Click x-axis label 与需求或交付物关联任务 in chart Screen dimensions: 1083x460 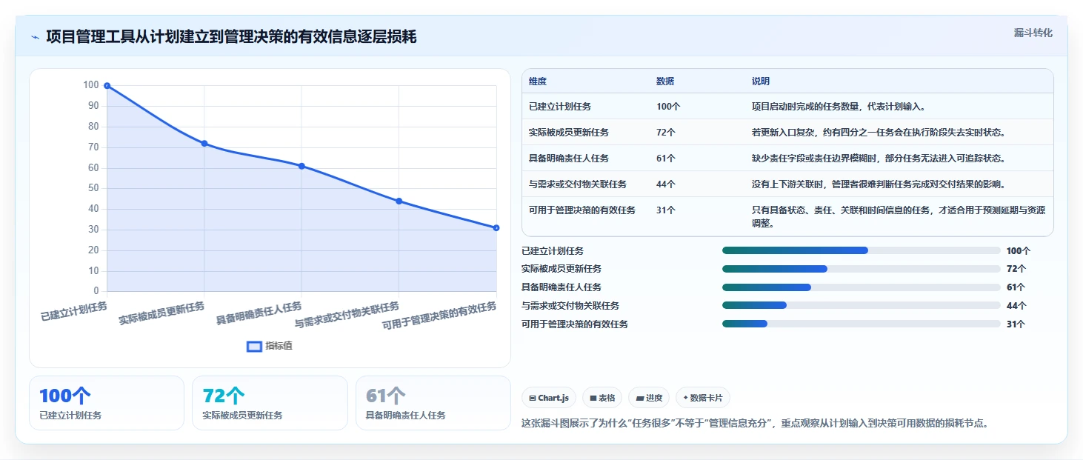pyautogui.click(x=347, y=316)
